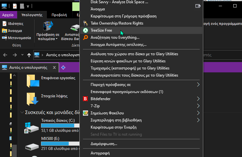Choose Disk Savy Analyze Disk Space
242x157 pixels.
point(141,2)
